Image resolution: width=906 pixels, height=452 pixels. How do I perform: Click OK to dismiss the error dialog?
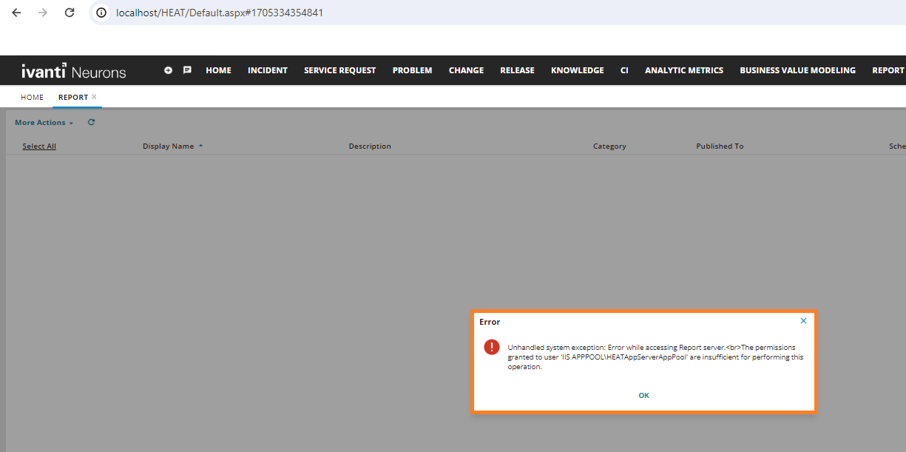coord(643,395)
